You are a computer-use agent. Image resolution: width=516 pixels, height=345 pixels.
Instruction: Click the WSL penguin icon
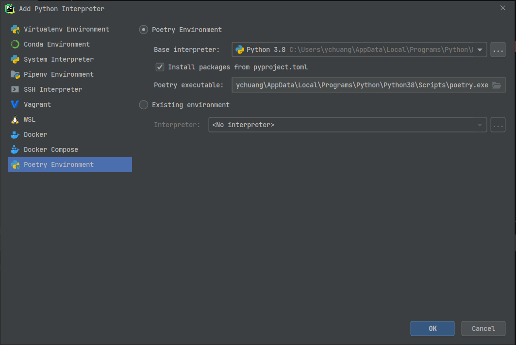point(15,119)
